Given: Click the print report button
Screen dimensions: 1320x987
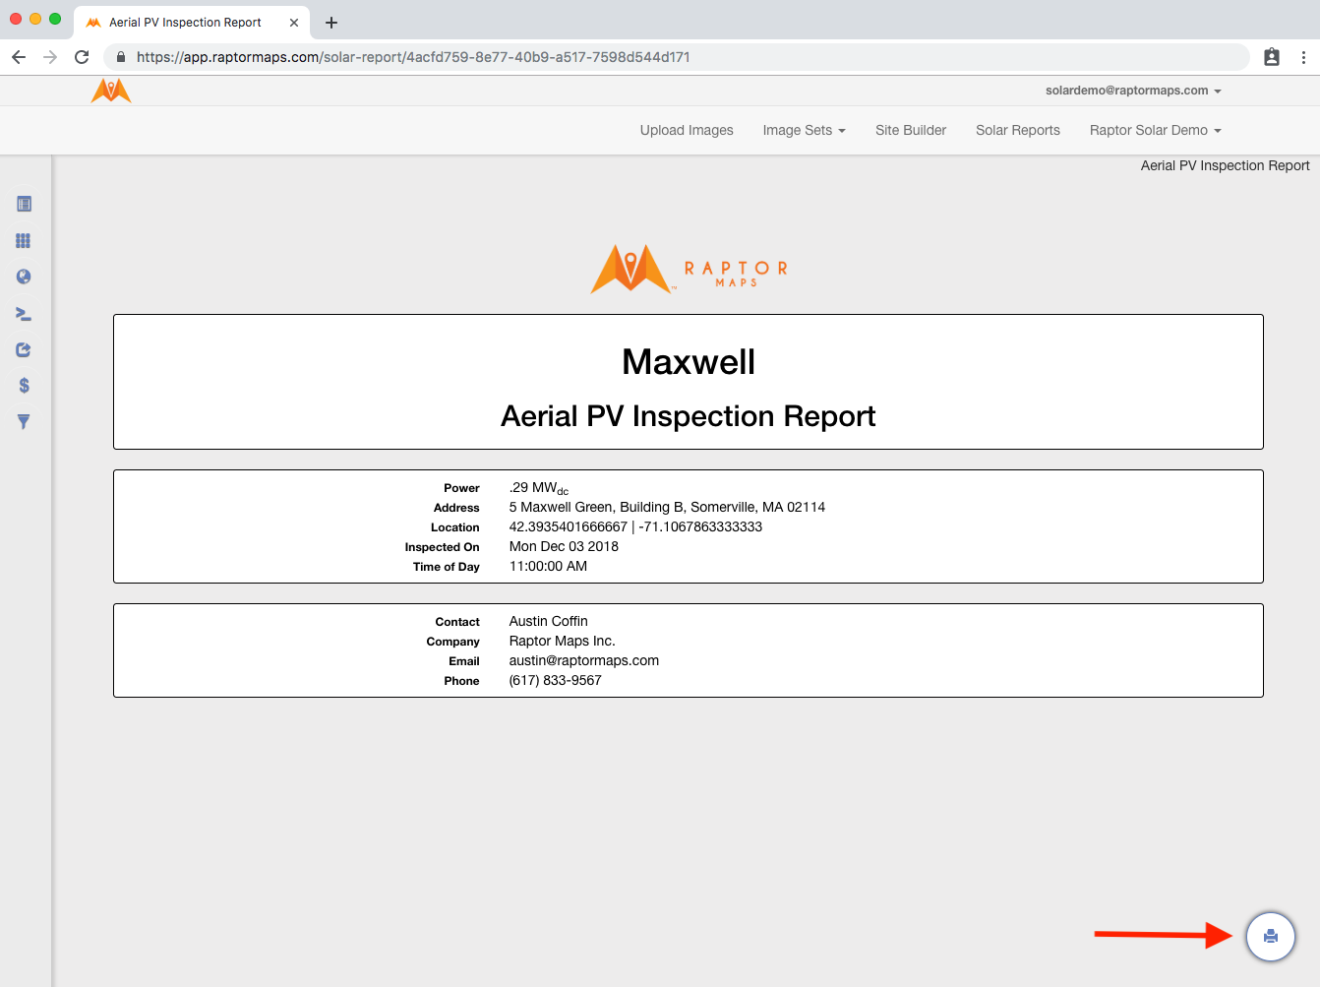Looking at the screenshot, I should point(1271,936).
